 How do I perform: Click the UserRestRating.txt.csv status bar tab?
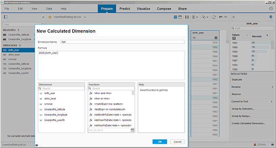point(14,145)
